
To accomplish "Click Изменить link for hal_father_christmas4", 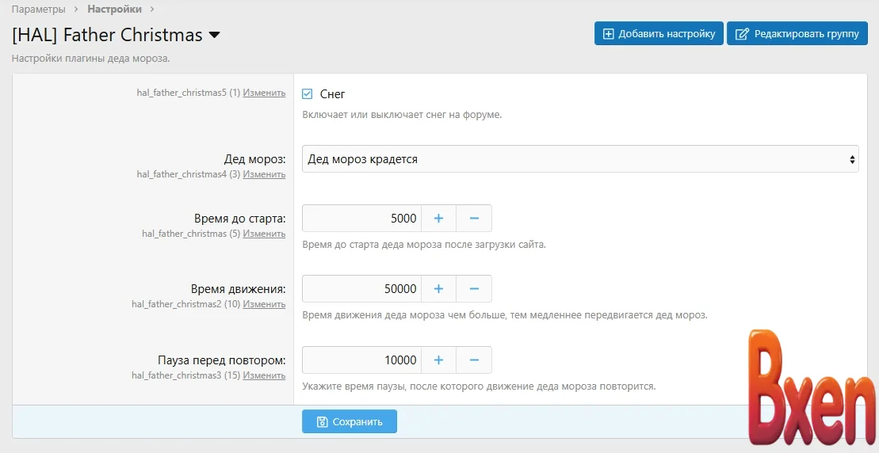I will pos(264,174).
